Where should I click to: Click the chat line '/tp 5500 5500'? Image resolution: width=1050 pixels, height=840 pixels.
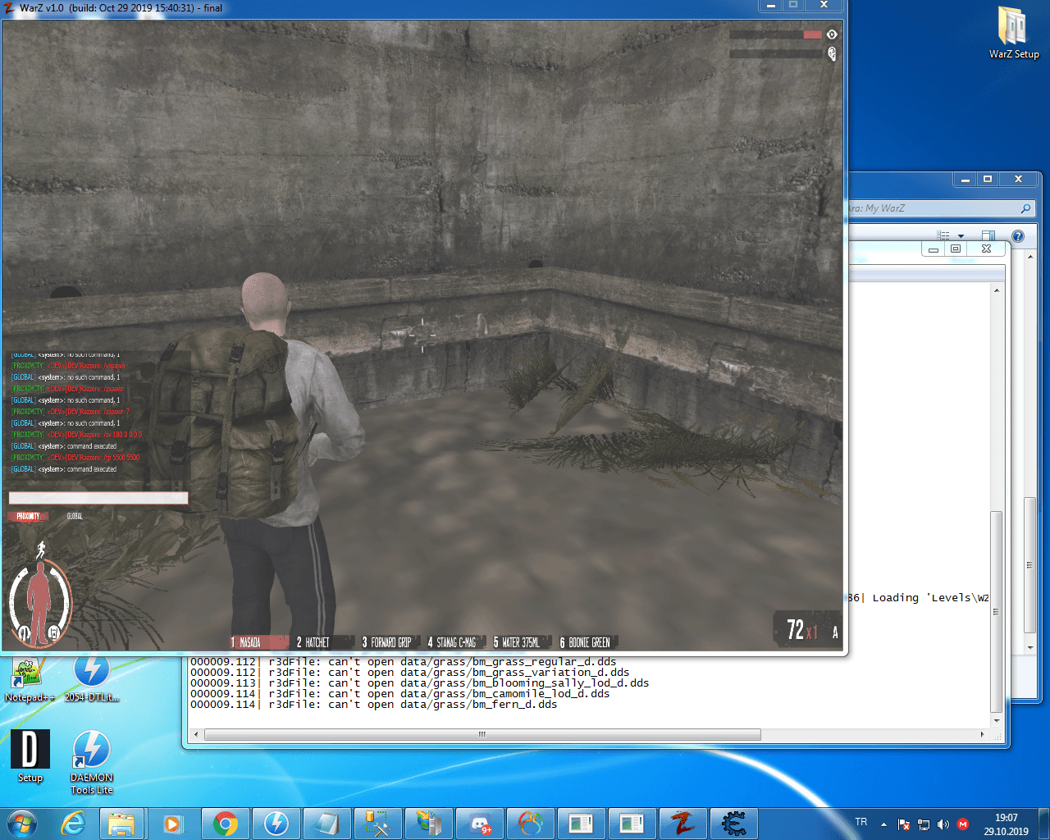tap(76, 458)
